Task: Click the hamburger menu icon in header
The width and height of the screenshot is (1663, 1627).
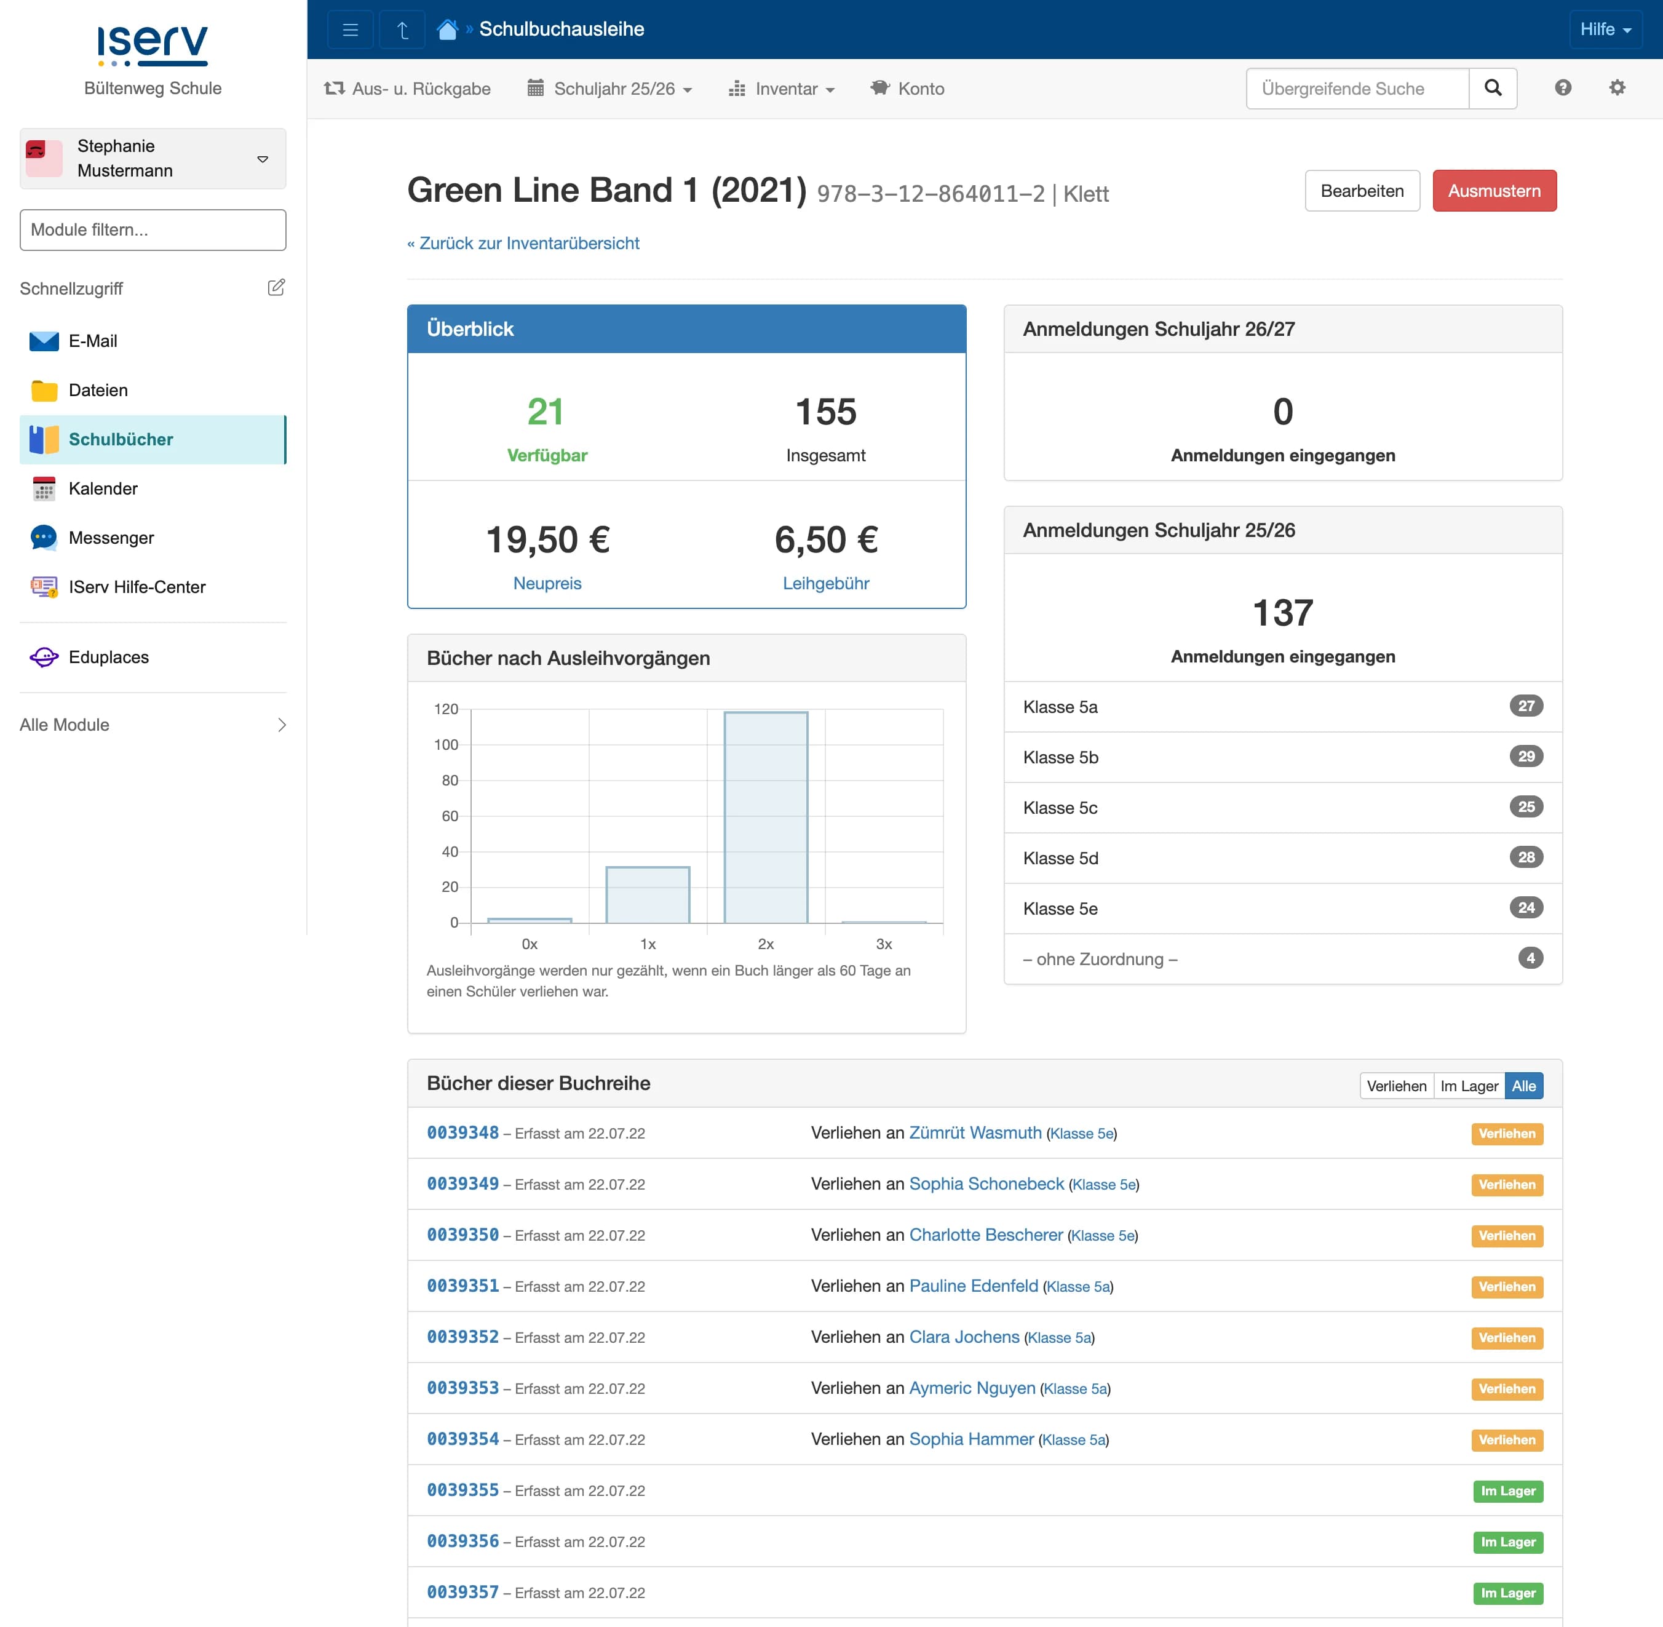Action: [x=349, y=30]
